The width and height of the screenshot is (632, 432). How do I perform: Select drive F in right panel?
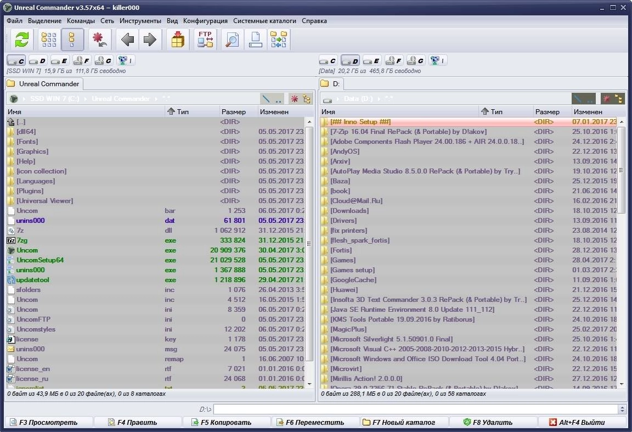(x=394, y=60)
